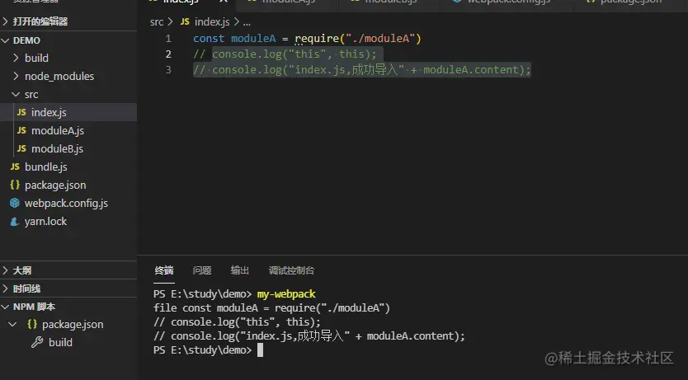Click line number 3 in the editor gutter
Image resolution: width=688 pixels, height=380 pixels.
coord(168,70)
